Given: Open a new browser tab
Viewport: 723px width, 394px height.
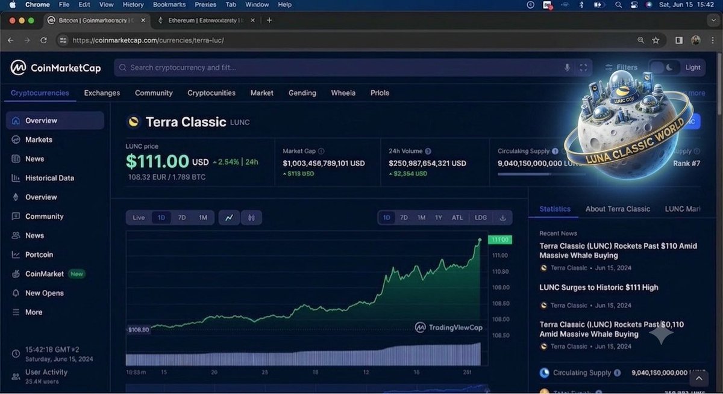Looking at the screenshot, I should coord(269,20).
